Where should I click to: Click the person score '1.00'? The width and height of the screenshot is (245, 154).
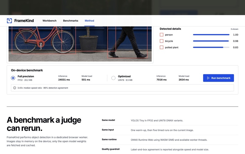(x=236, y=35)
